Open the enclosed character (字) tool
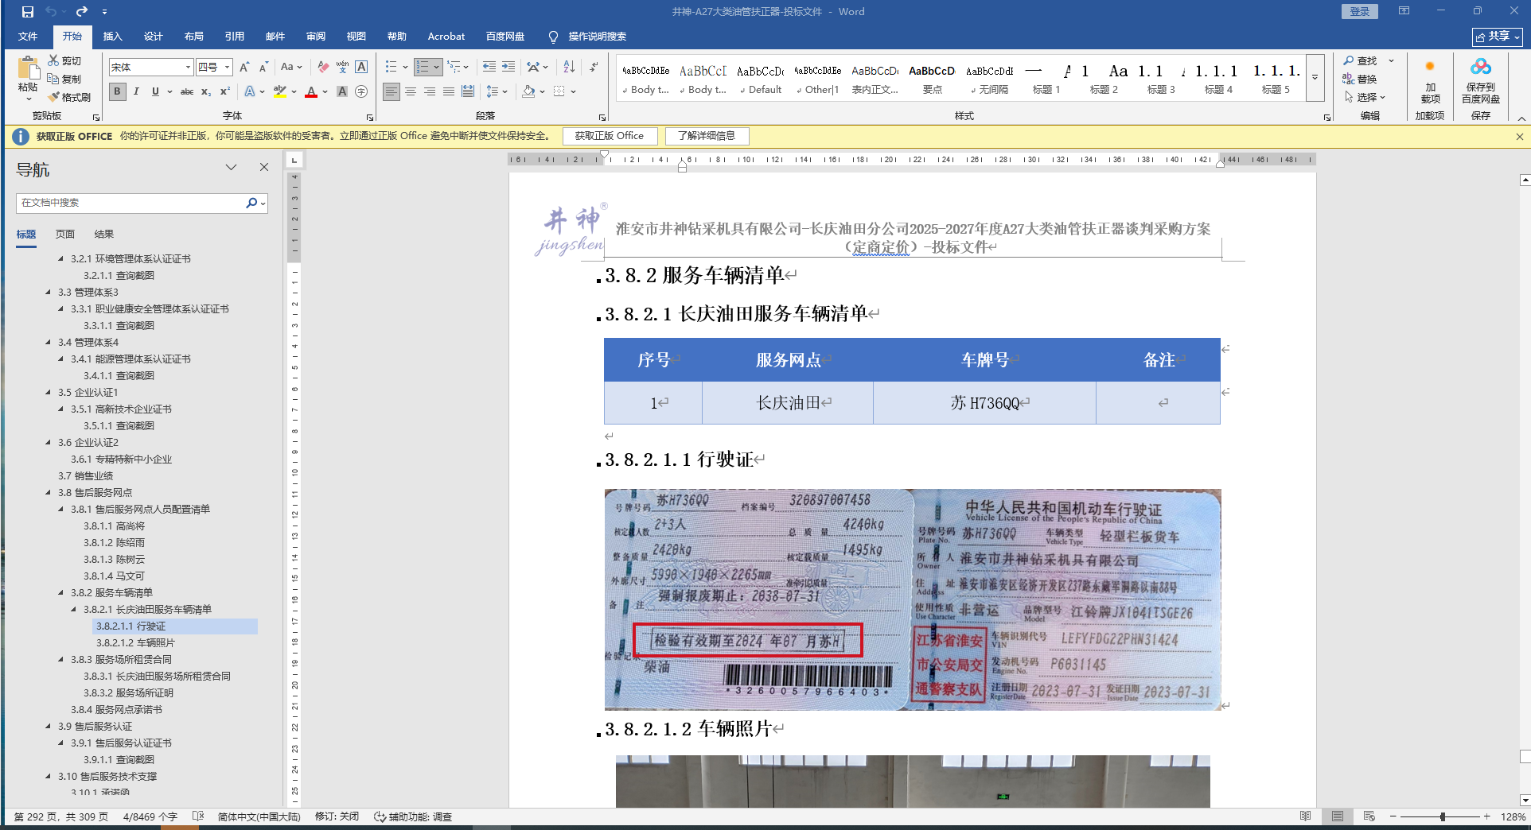 coord(361,91)
